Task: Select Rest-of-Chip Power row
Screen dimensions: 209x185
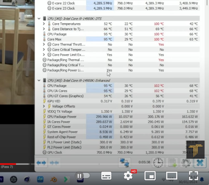Action: click(x=121, y=137)
